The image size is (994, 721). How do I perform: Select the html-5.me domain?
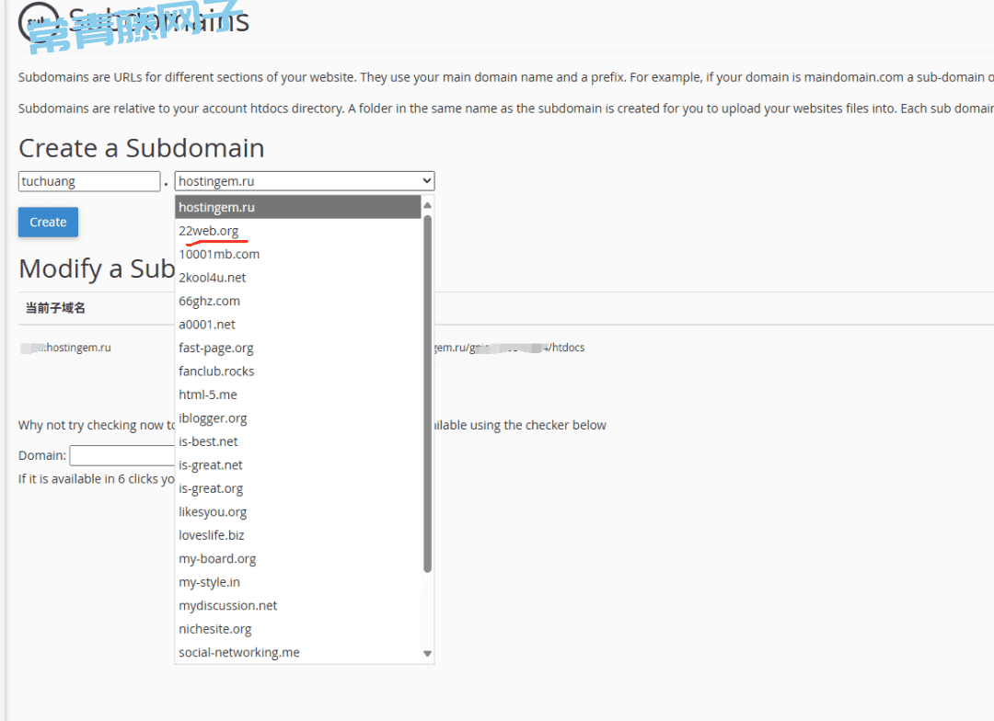(x=298, y=395)
